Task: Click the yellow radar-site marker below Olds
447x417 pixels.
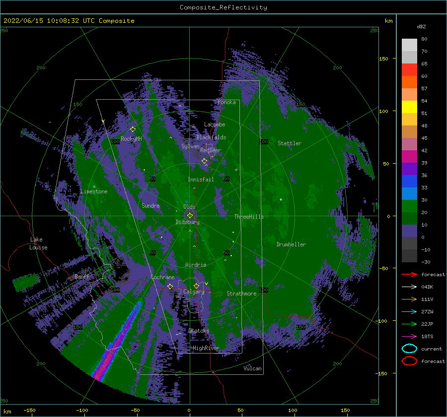Action: (x=190, y=216)
